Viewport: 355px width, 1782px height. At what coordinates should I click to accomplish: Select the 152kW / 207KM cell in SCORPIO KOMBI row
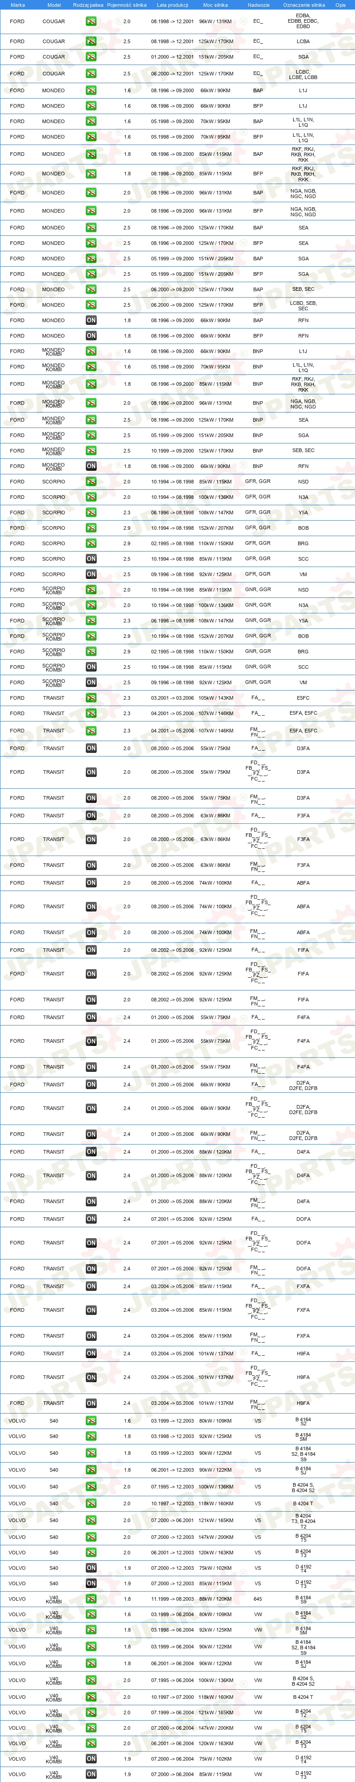tap(216, 636)
